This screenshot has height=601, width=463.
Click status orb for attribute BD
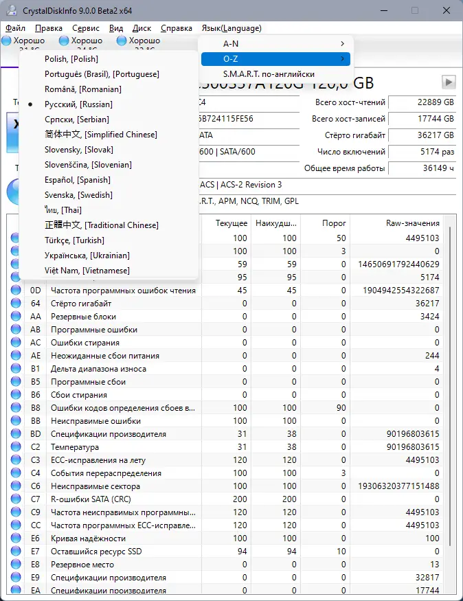point(16,433)
